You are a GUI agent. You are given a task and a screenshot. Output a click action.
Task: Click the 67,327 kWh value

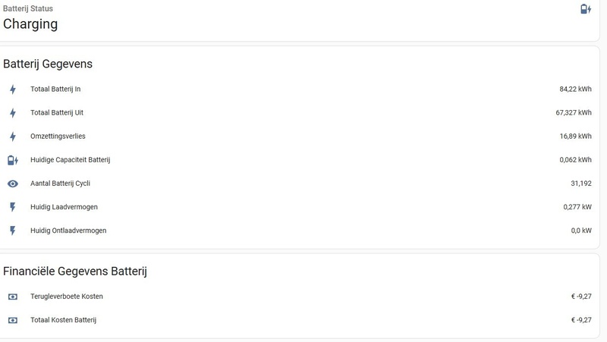(x=574, y=112)
